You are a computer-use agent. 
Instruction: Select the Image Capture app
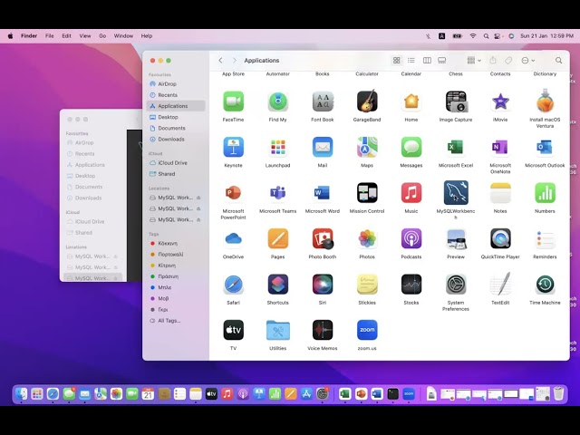click(x=456, y=101)
